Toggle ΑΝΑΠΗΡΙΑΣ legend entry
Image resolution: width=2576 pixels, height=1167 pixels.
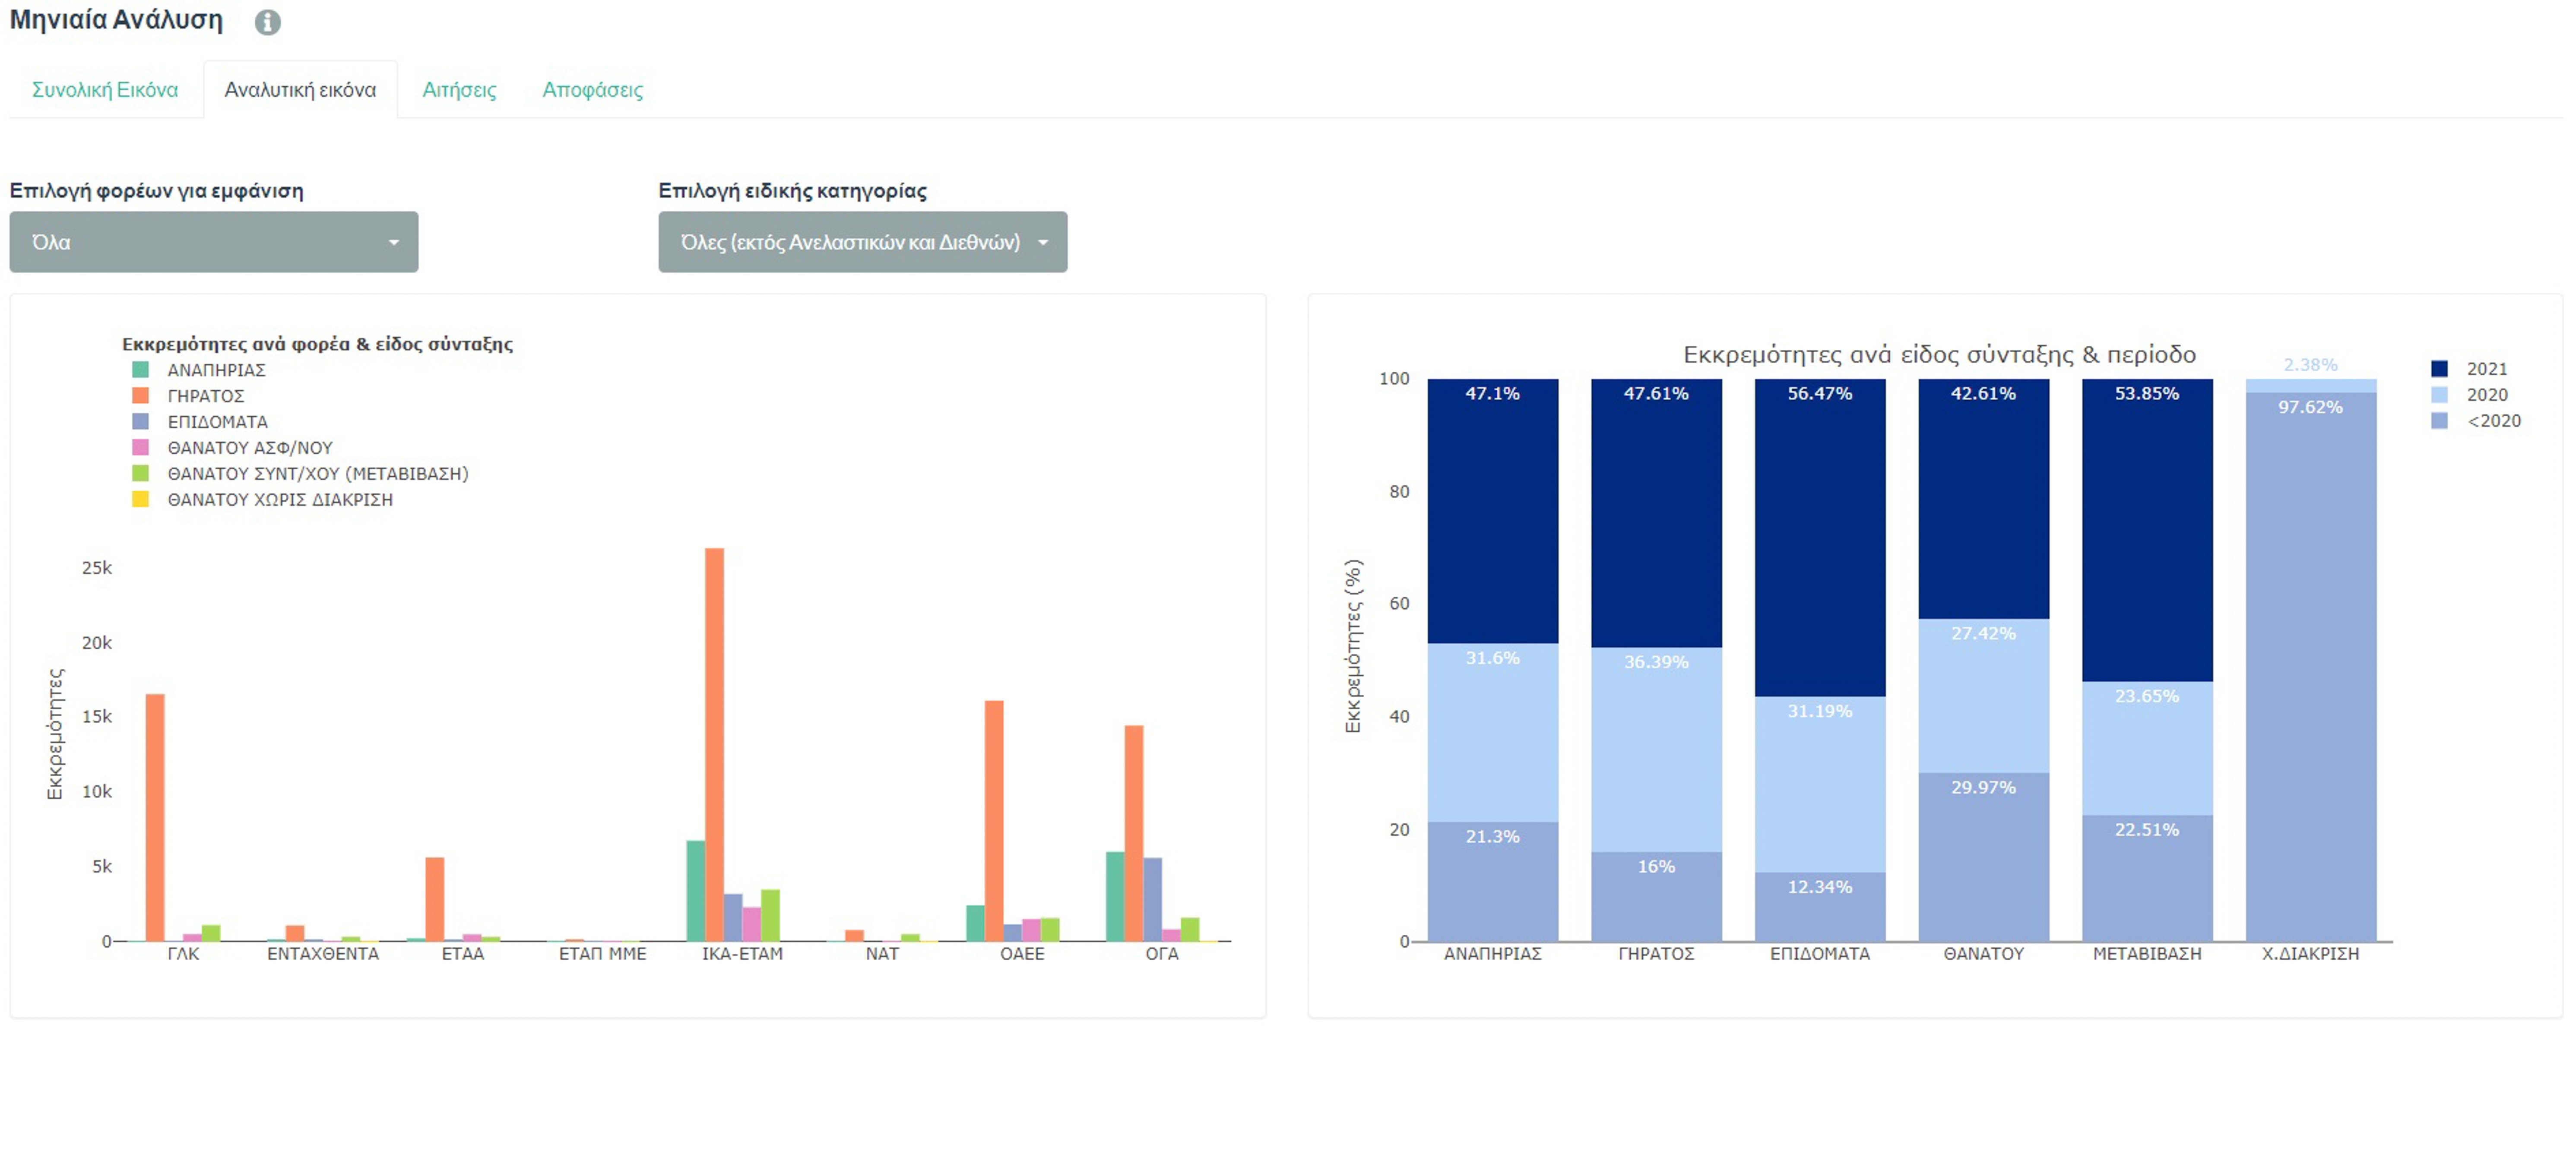(x=199, y=370)
